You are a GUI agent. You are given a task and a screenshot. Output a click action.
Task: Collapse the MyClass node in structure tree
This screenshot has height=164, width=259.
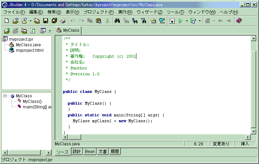(x=5, y=96)
